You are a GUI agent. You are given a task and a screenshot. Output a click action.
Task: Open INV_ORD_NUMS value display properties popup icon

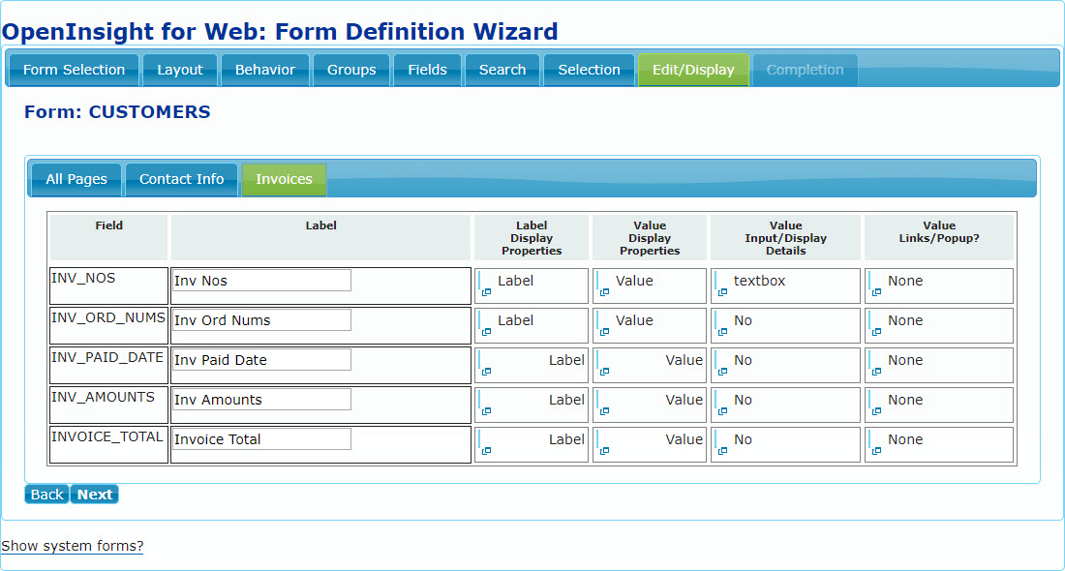(x=604, y=332)
